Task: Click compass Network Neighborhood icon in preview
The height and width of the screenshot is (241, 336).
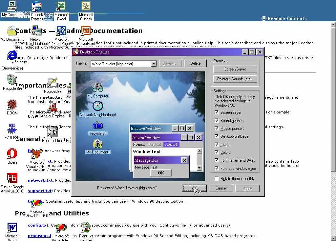Action: (98, 106)
